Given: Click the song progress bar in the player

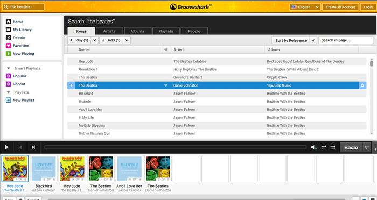Looking at the screenshot, I should [x=175, y=147].
